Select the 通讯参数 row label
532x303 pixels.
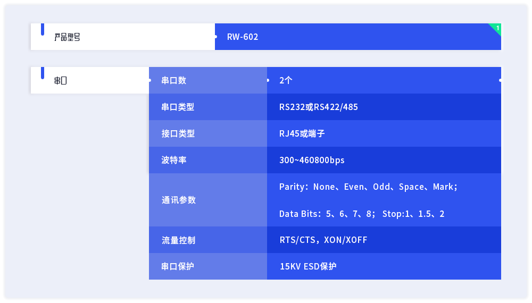(178, 200)
